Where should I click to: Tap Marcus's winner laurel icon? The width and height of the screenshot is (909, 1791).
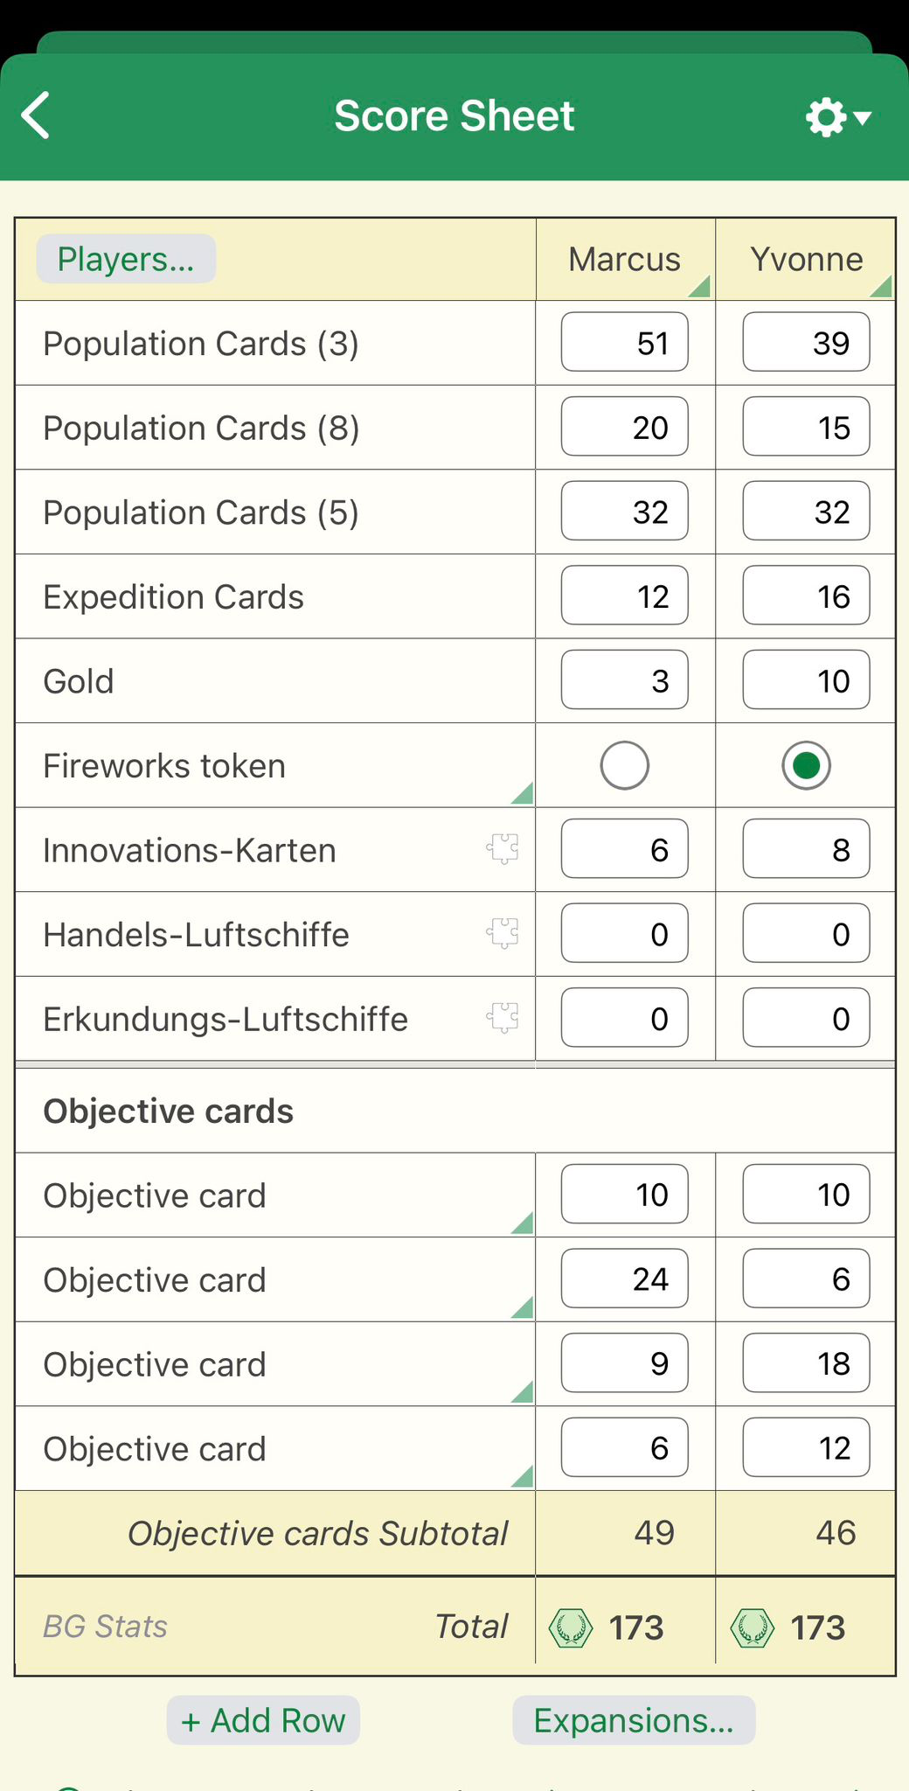pos(571,1627)
